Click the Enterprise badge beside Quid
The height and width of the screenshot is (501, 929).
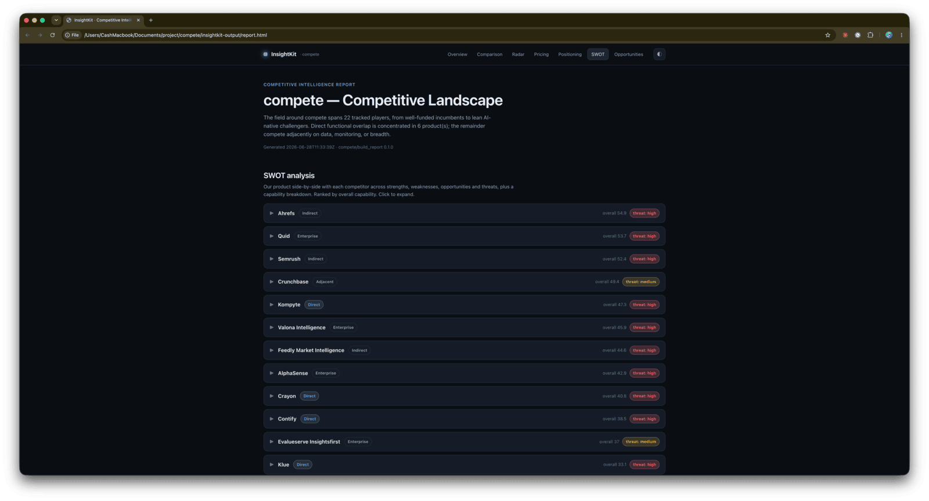pos(308,236)
